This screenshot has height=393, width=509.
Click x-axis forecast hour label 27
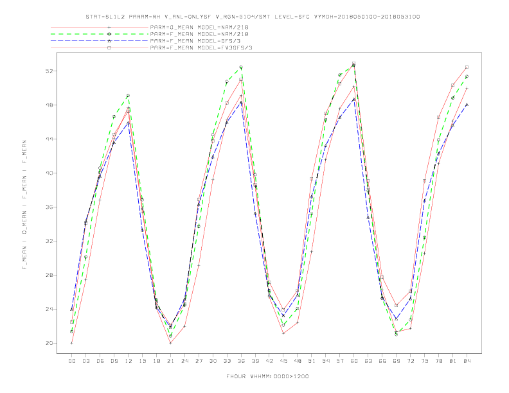pos(199,361)
